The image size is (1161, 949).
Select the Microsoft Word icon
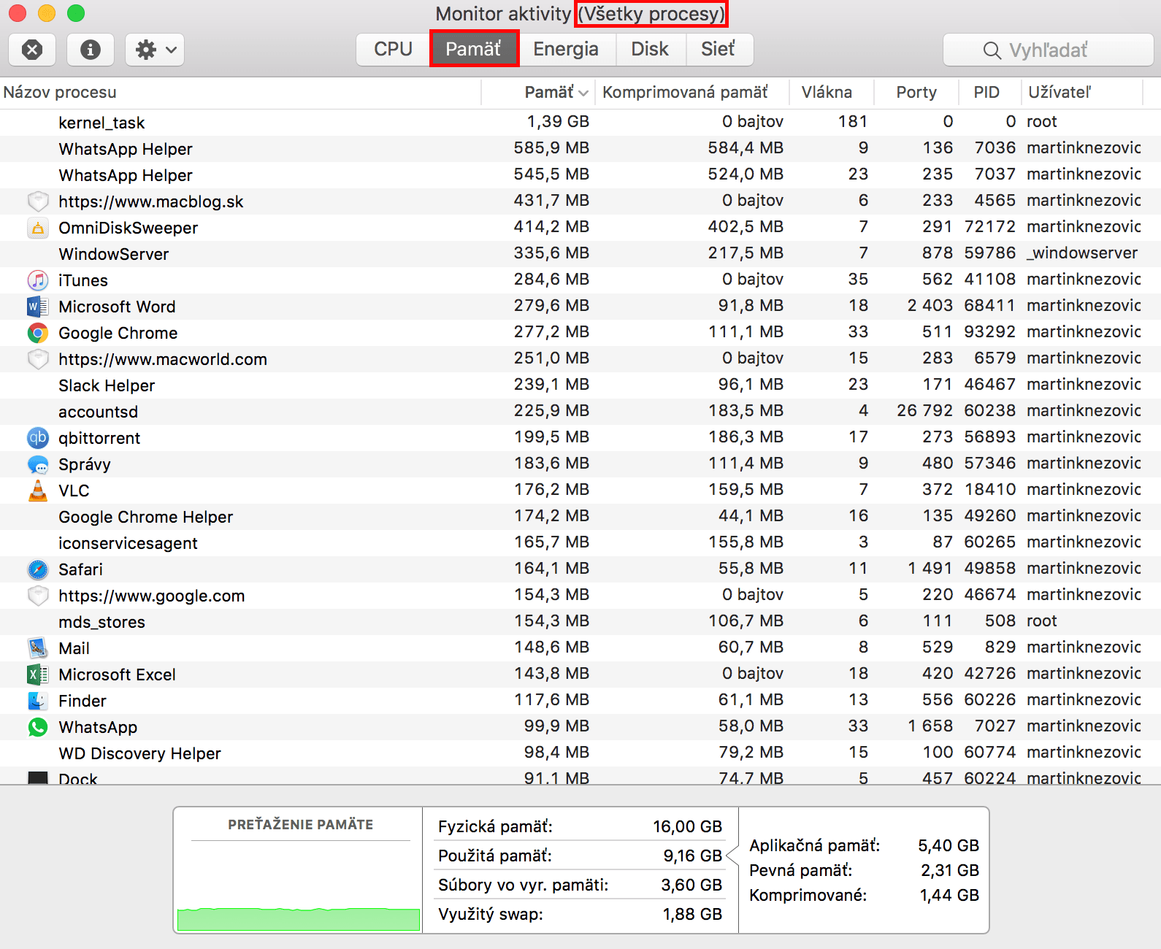click(38, 307)
